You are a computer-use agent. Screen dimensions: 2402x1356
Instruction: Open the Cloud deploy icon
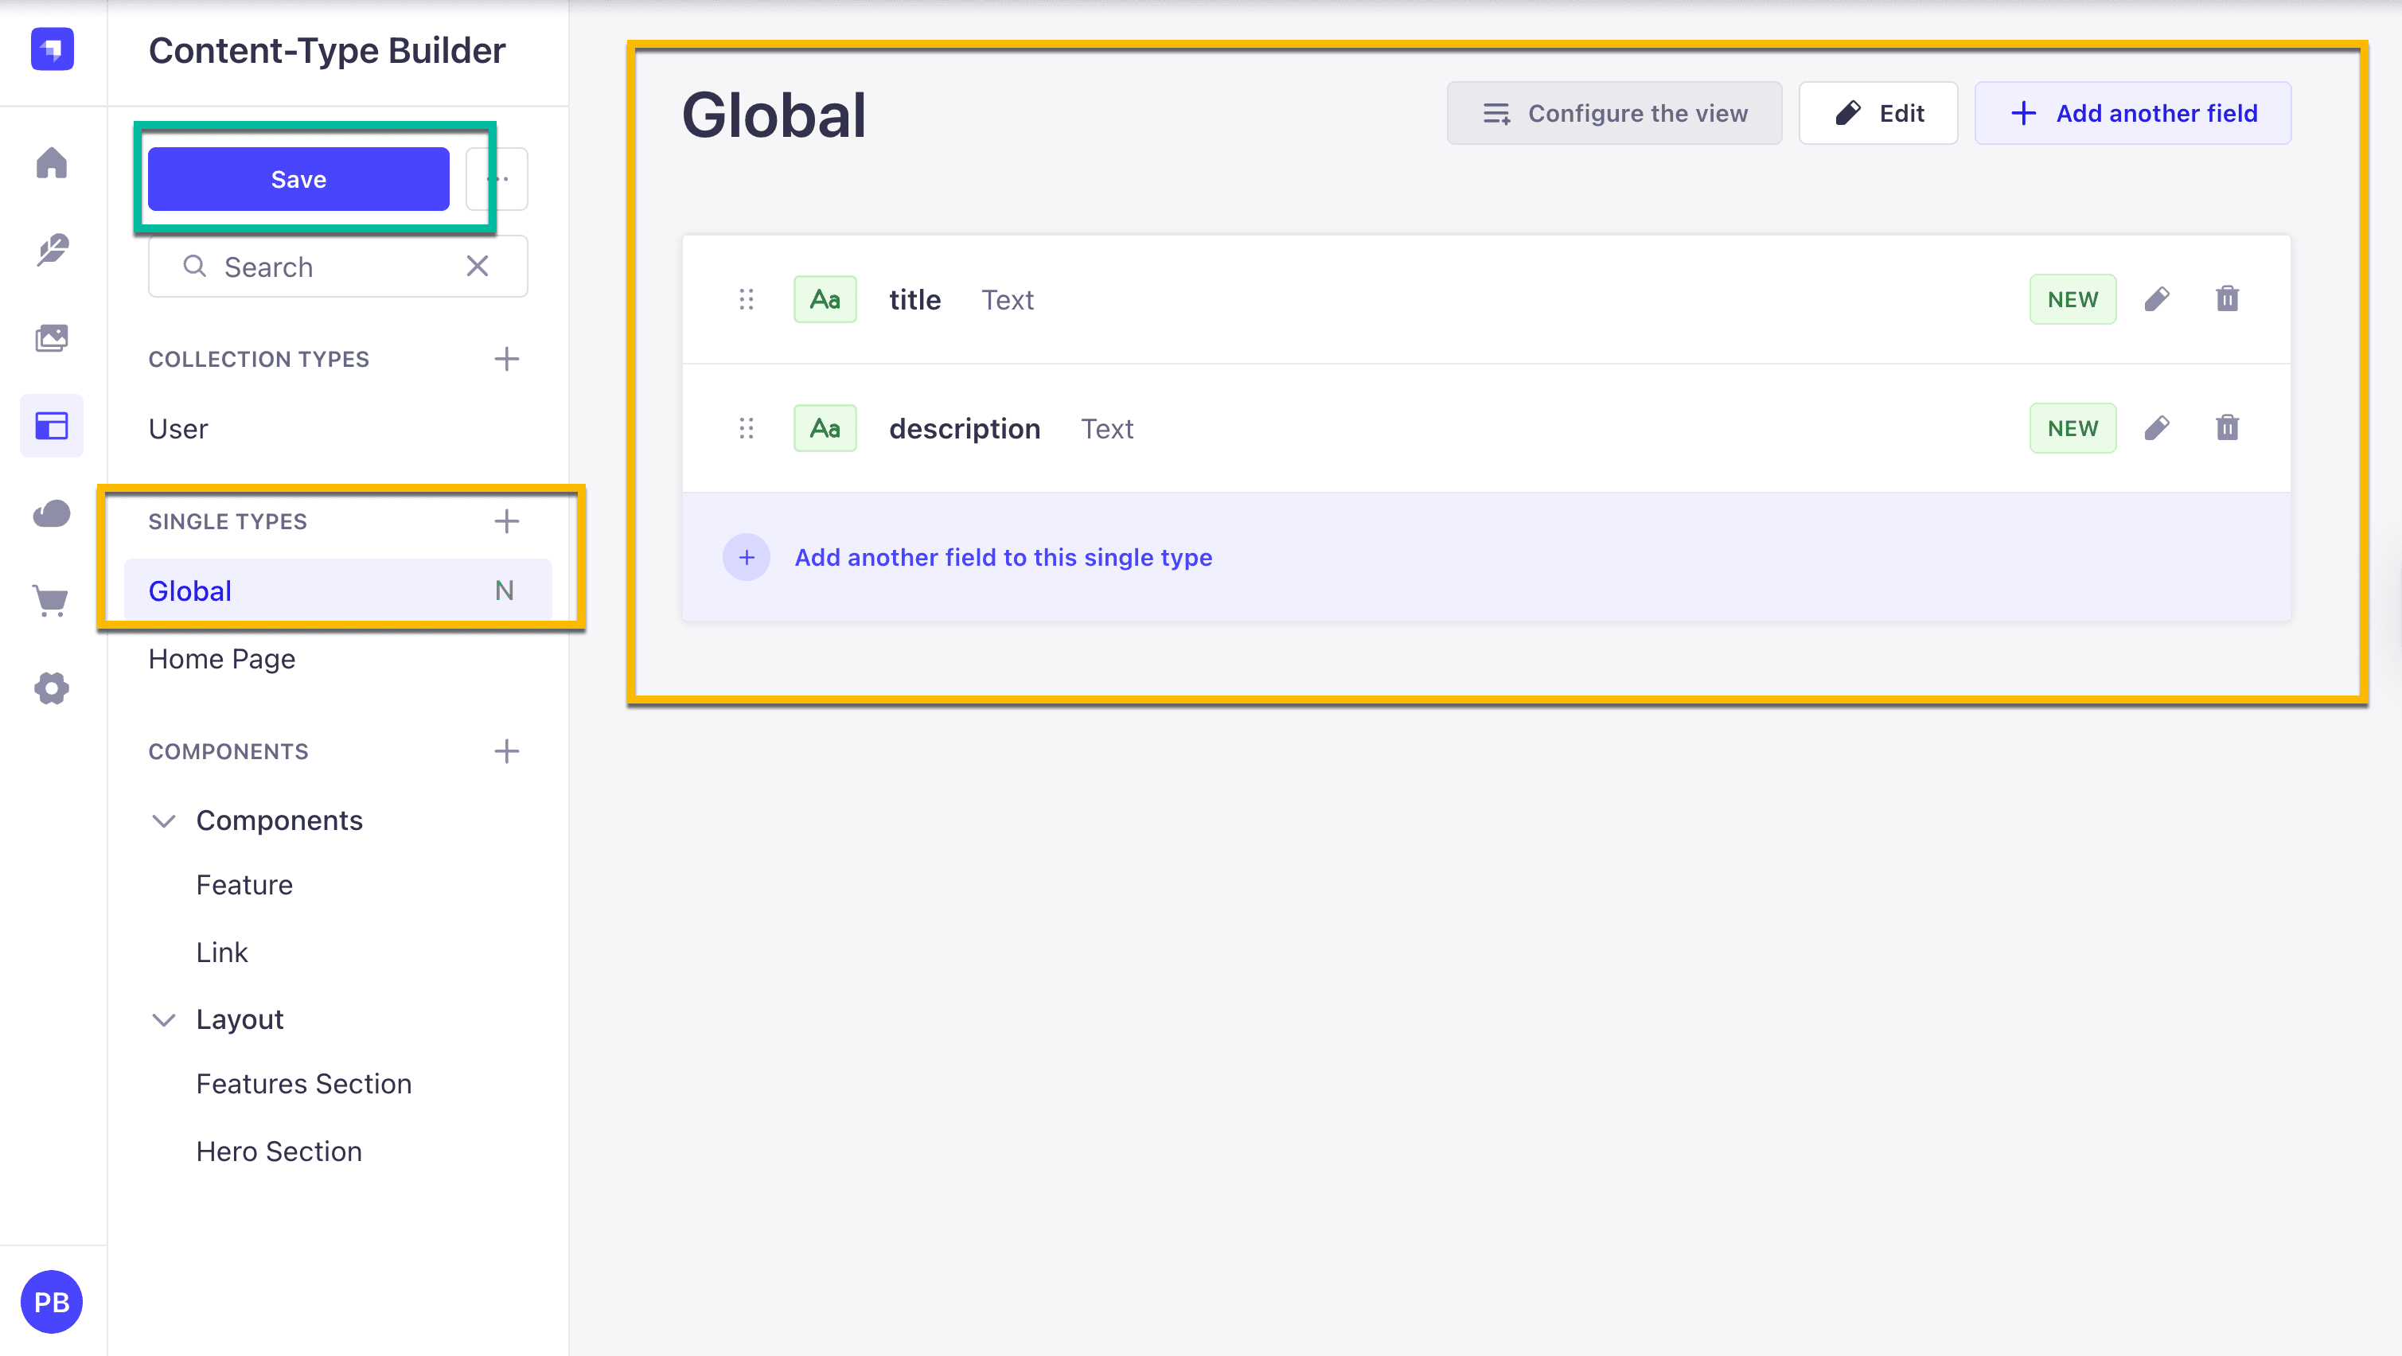point(51,513)
